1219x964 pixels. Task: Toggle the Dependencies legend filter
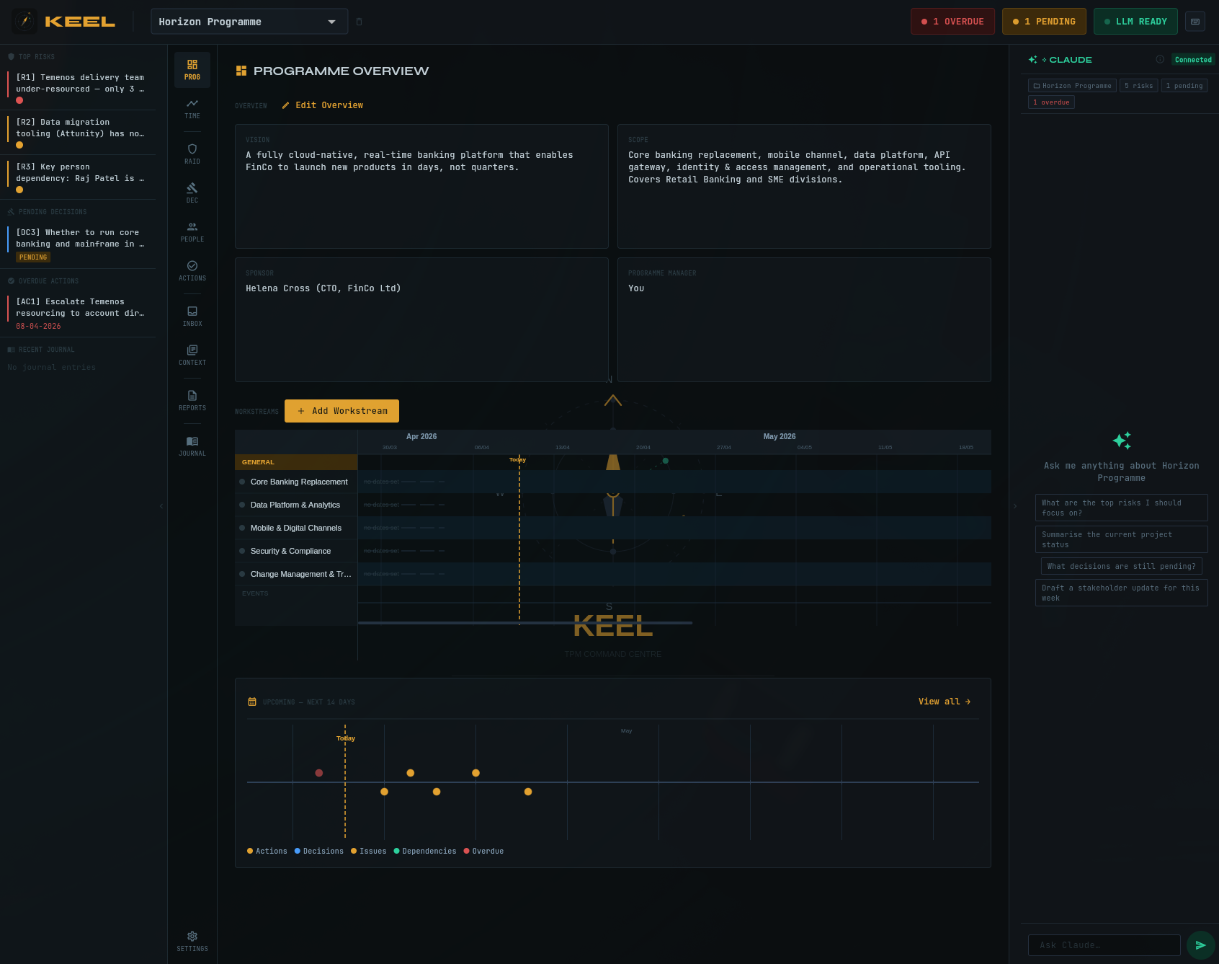[x=426, y=851]
